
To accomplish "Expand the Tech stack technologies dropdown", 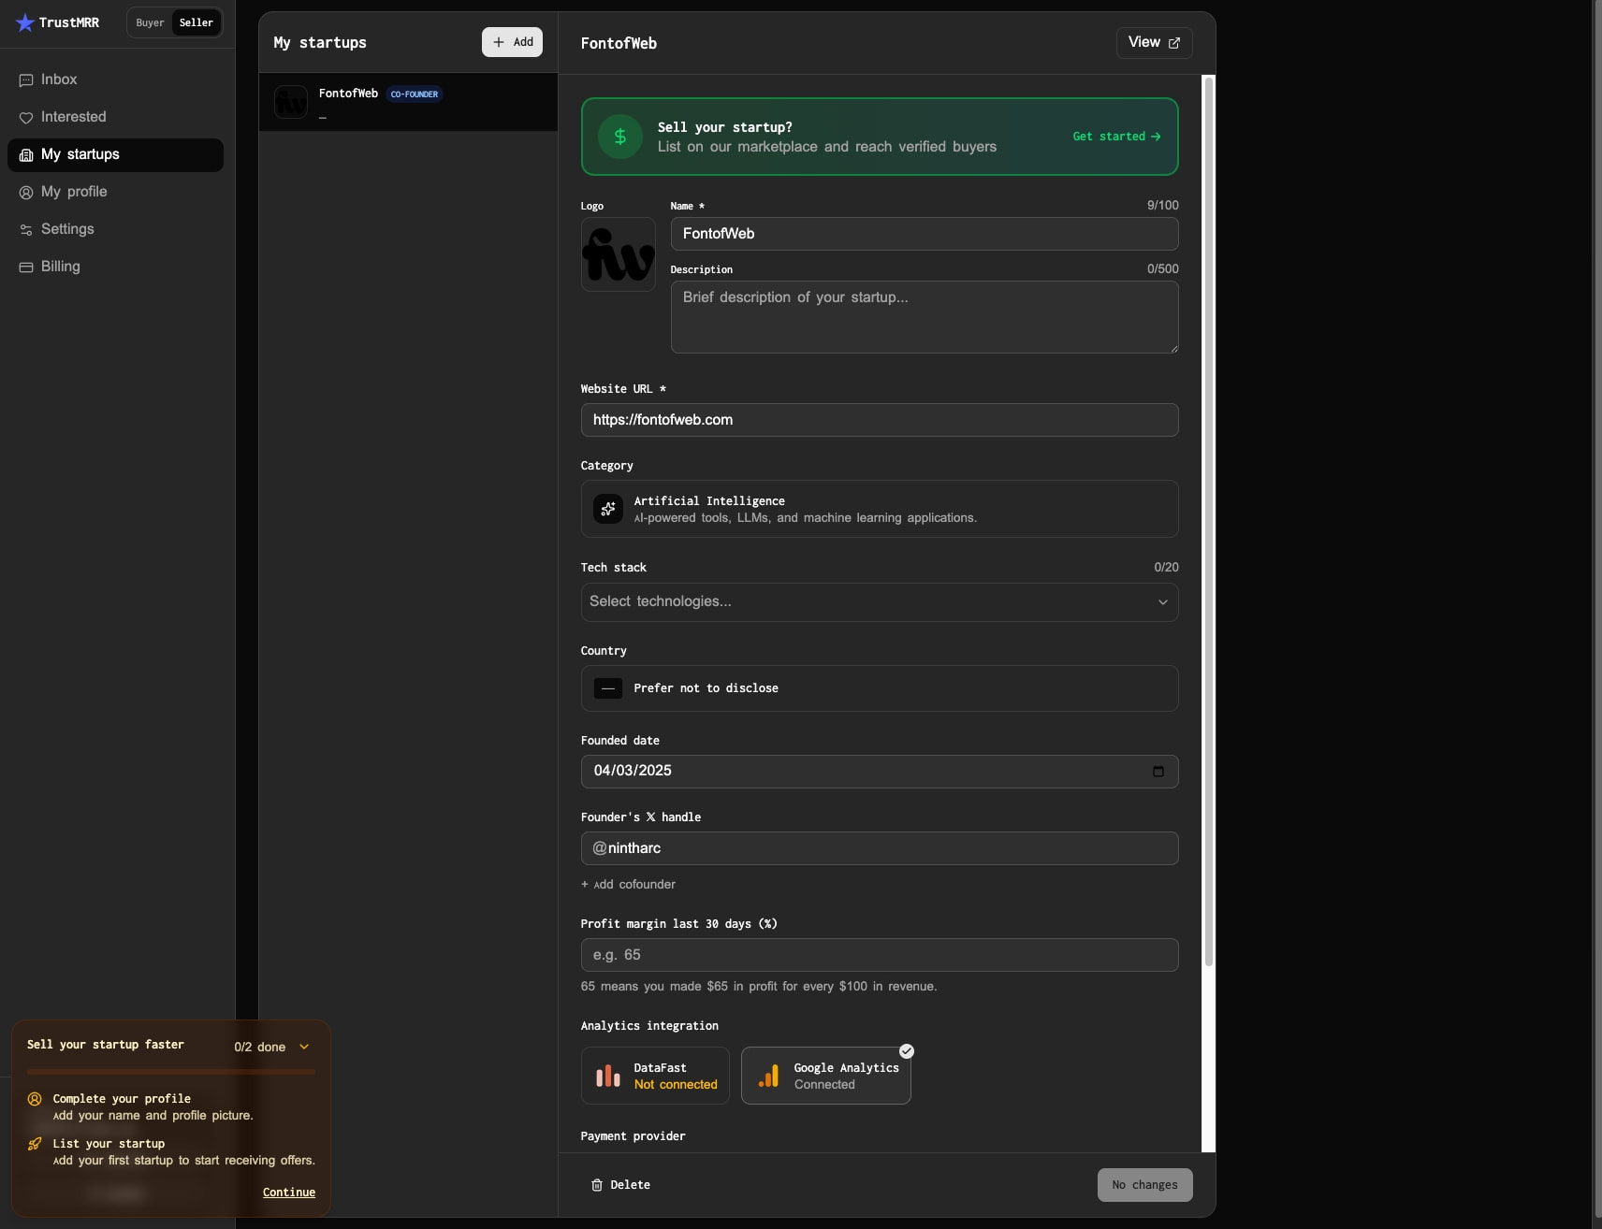I will pos(880,602).
